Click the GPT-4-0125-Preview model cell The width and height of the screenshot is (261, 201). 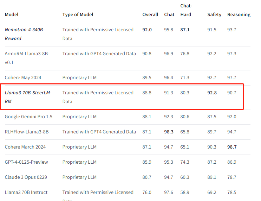[x=26, y=162]
